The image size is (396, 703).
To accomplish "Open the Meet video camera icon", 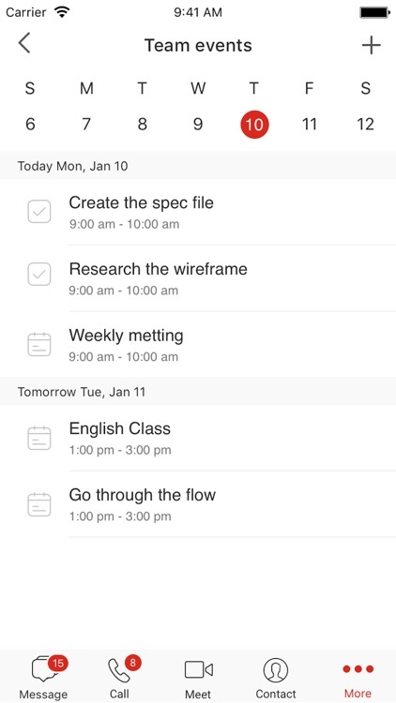I will click(198, 670).
